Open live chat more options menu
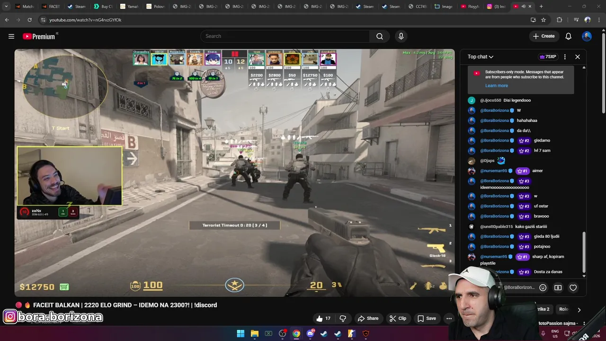The image size is (606, 341). 565,57
